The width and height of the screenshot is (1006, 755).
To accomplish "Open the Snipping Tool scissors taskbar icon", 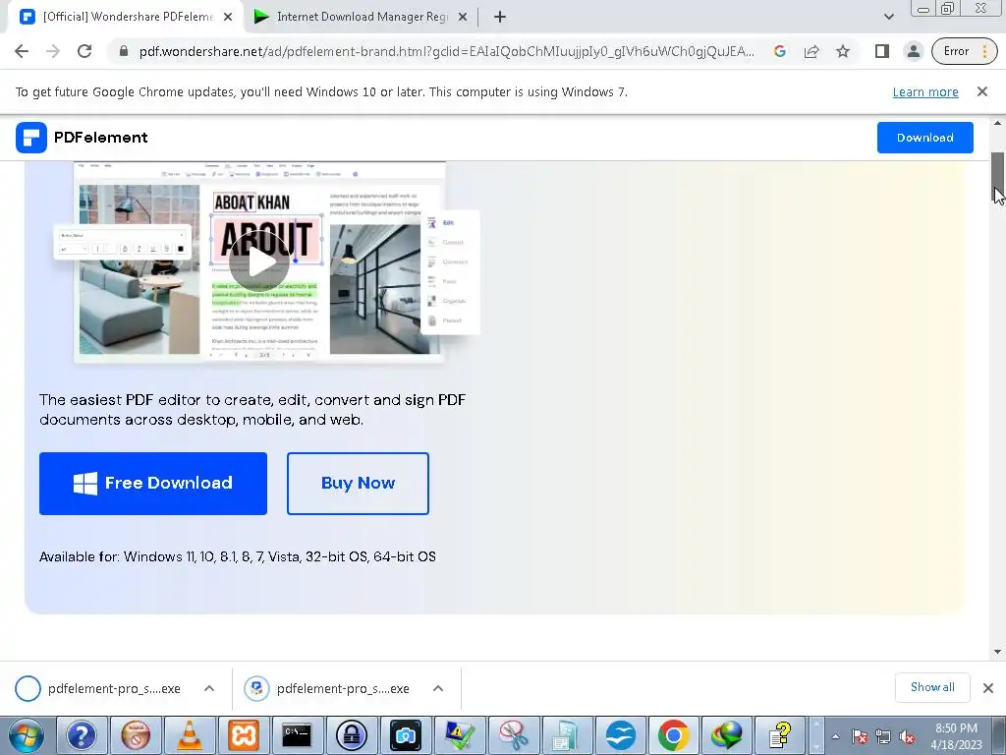I will (513, 735).
